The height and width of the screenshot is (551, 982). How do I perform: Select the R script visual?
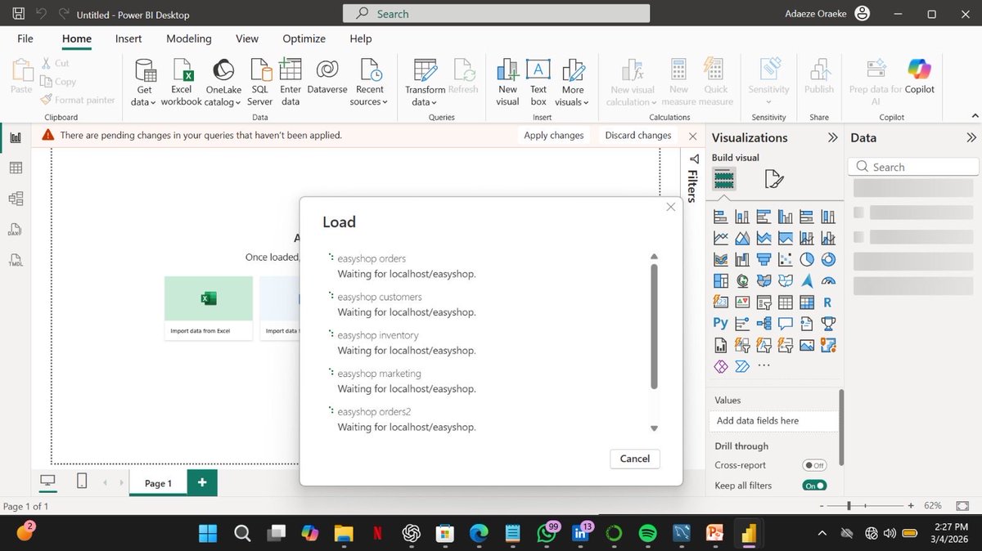pos(828,302)
